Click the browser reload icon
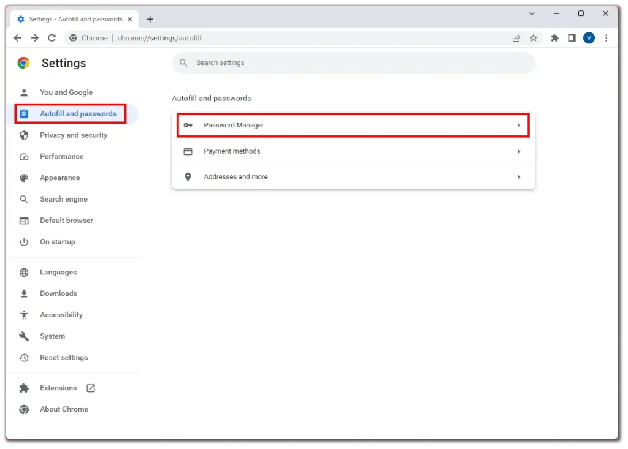 (52, 38)
